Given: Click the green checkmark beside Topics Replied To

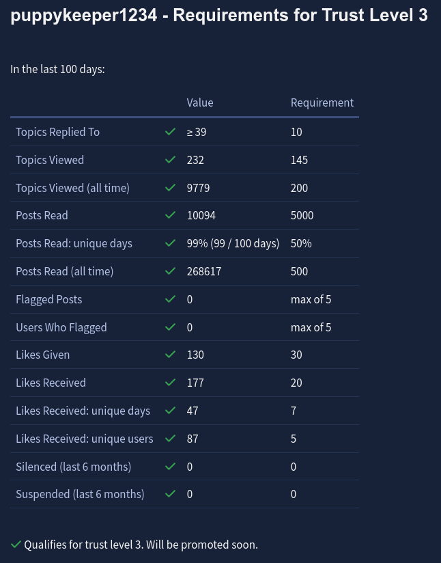Looking at the screenshot, I should [171, 132].
